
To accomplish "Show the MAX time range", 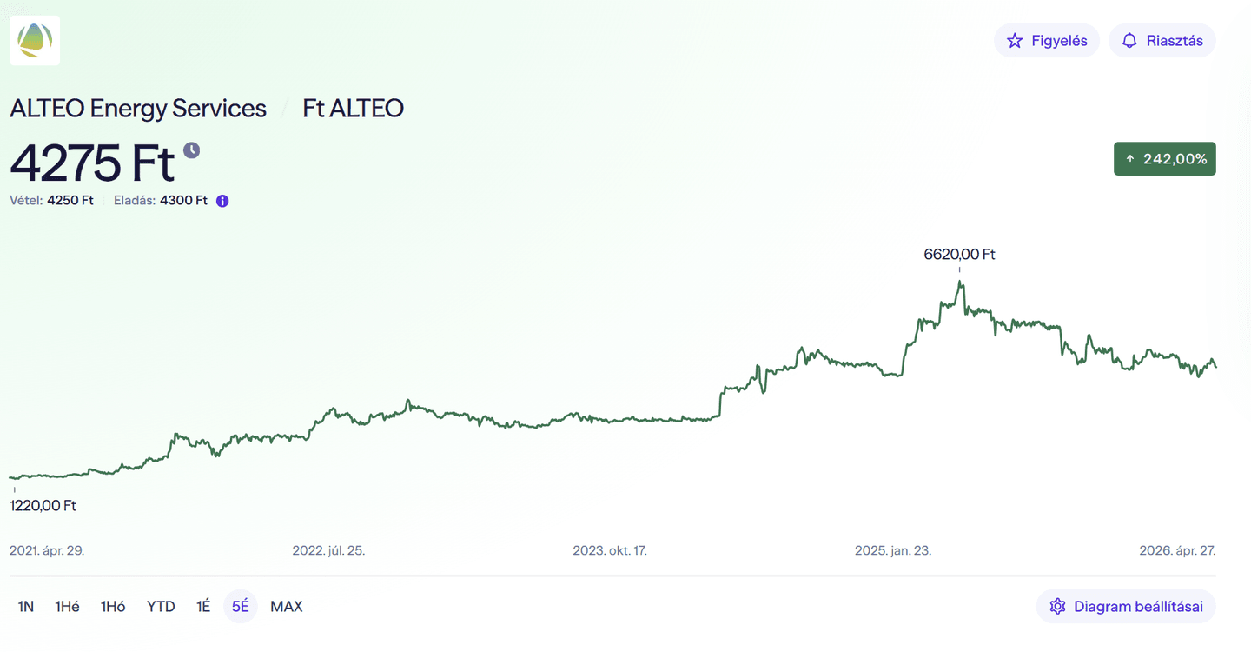I will tap(287, 607).
